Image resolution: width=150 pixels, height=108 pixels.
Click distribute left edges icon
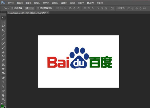(98, 8)
